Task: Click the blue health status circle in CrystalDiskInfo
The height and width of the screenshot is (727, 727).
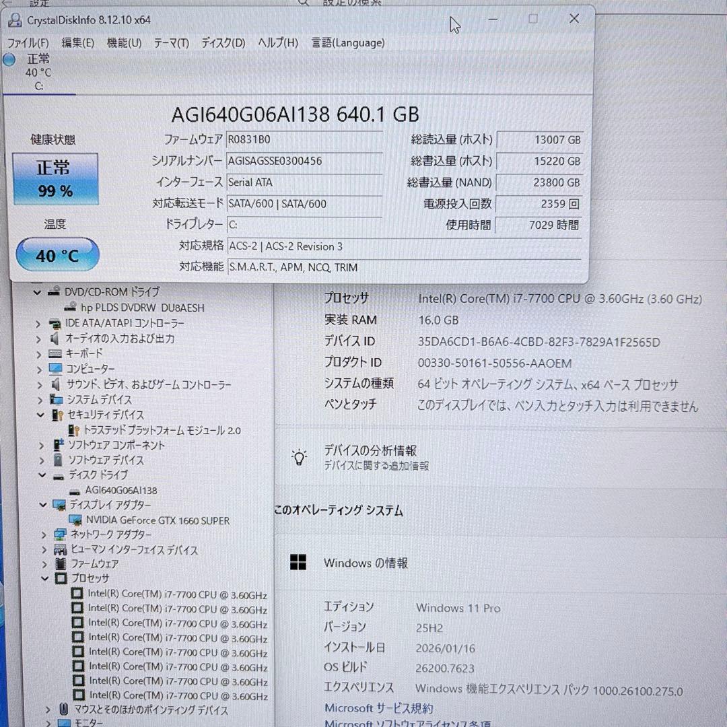Action: 9,60
